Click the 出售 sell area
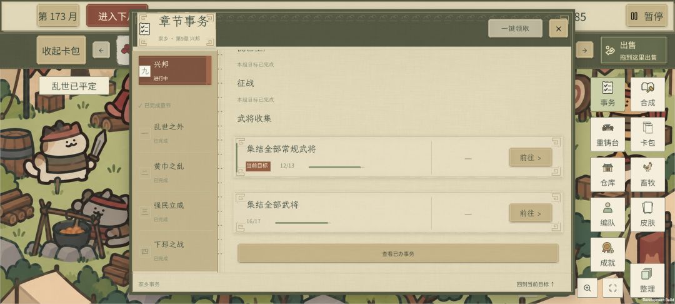 click(x=634, y=51)
